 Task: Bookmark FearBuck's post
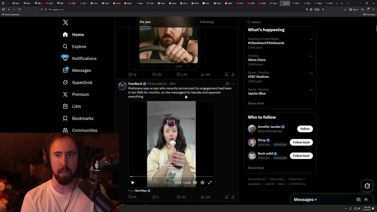click(x=226, y=197)
